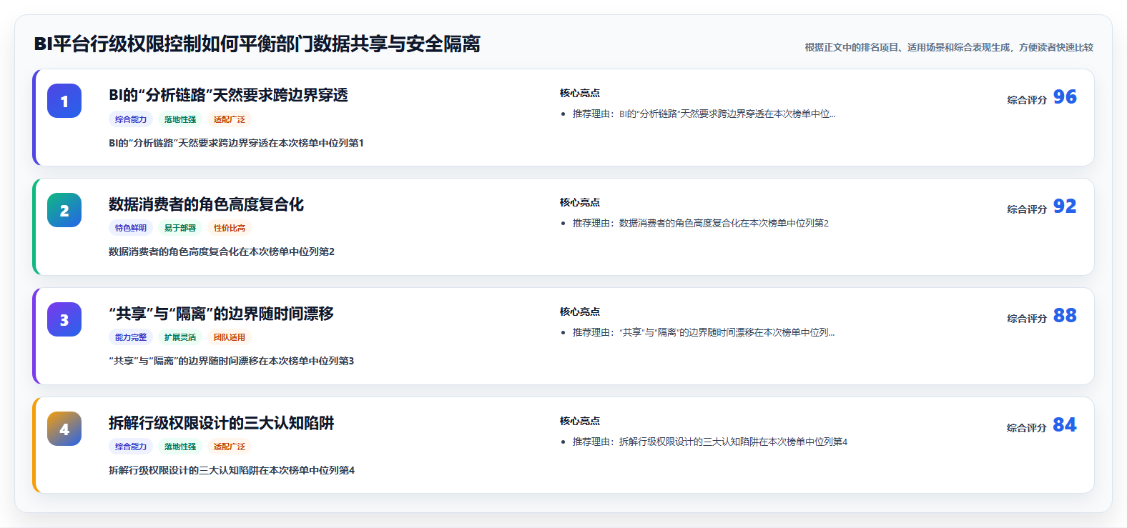Select the 适配广泛 tag in rank 1 card
The width and height of the screenshot is (1127, 528).
coord(230,119)
